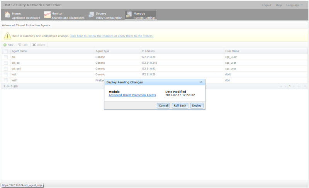Sort by the Agent Name column header
Viewport: 309px width, 188px height.
pos(19,51)
